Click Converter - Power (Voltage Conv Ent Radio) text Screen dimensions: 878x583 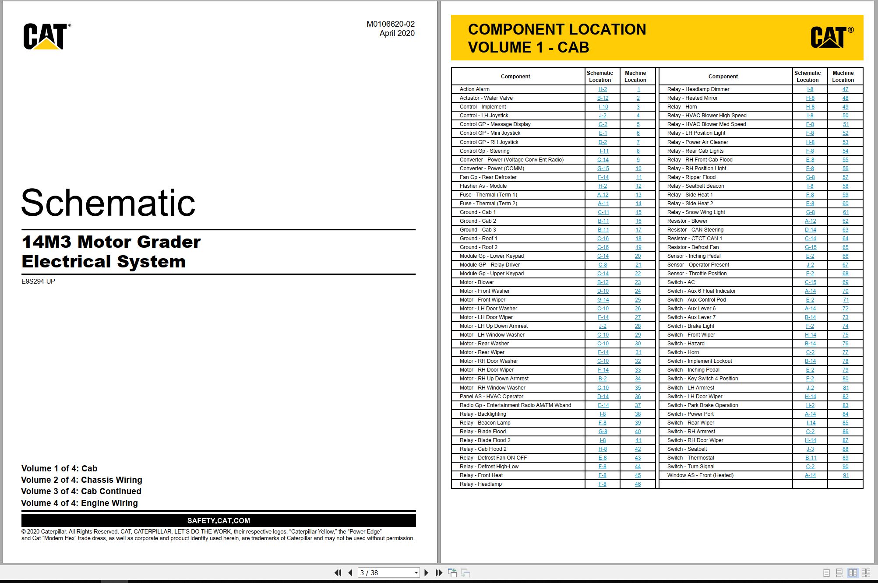tap(511, 160)
